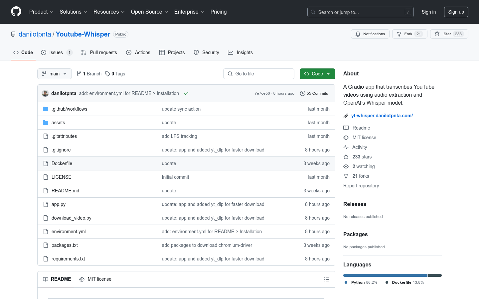Click the Go to file input
Viewport: 479px width, 299px height.
pyautogui.click(x=259, y=74)
